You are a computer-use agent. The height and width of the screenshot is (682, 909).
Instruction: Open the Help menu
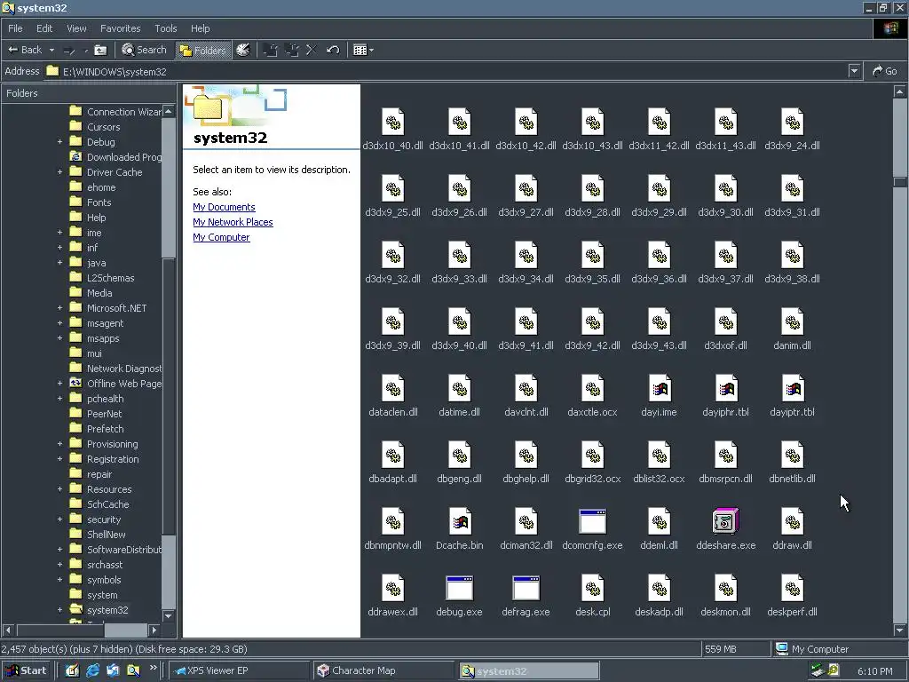click(x=200, y=28)
